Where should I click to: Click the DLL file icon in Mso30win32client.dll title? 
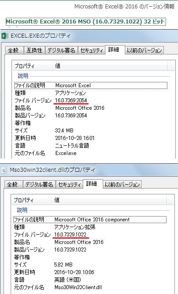pyautogui.click(x=4, y=170)
